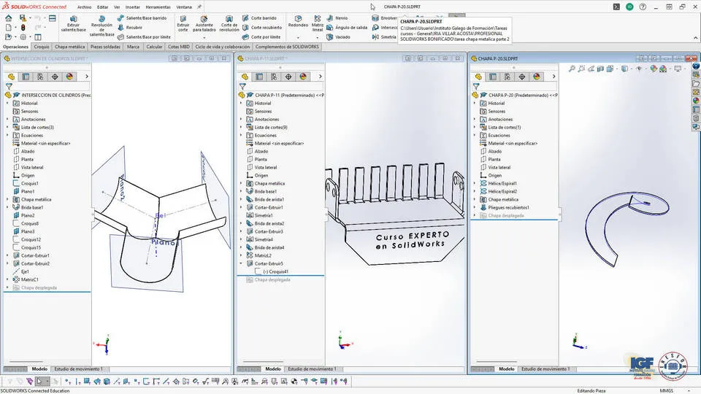This screenshot has height=394, width=701.
Task: Toggle pin for the menu bar
Action: [x=199, y=7]
